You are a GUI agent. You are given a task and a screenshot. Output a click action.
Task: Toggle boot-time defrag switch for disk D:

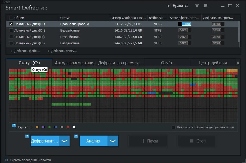coord(218,30)
